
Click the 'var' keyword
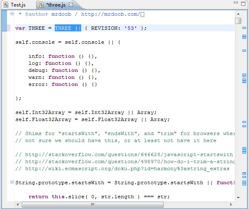coord(20,28)
